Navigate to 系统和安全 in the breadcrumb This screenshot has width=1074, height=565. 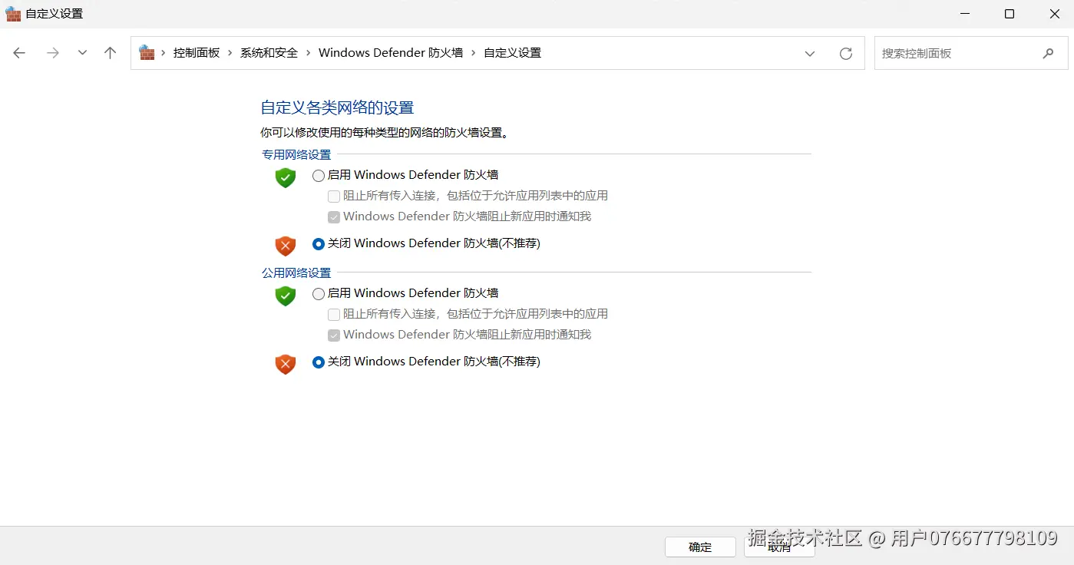tap(269, 53)
